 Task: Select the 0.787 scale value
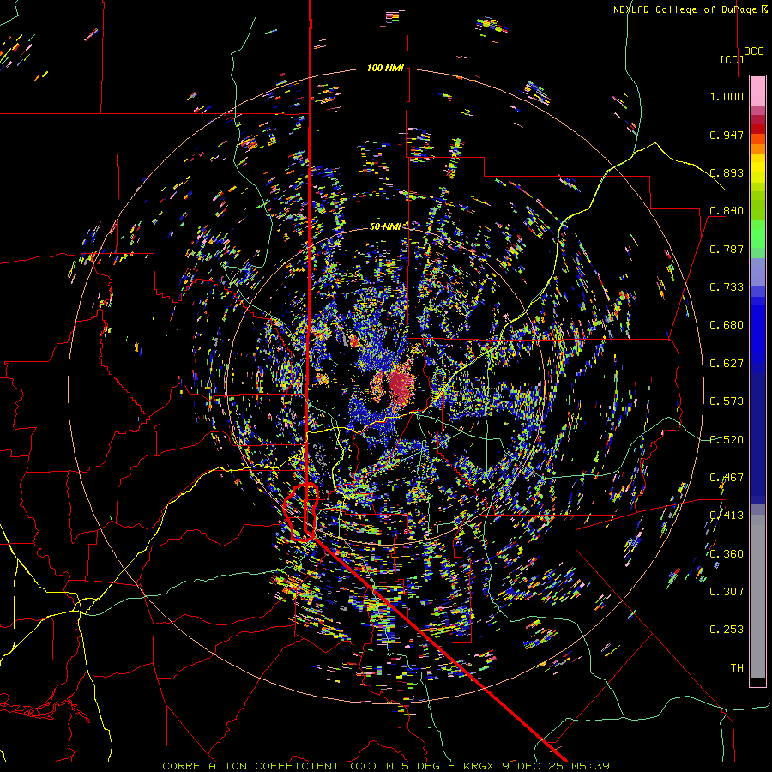point(727,249)
